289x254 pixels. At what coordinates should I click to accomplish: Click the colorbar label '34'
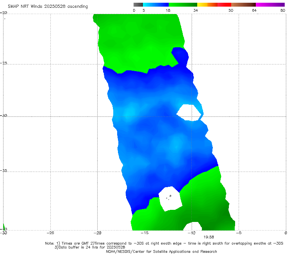pyautogui.click(x=196, y=10)
